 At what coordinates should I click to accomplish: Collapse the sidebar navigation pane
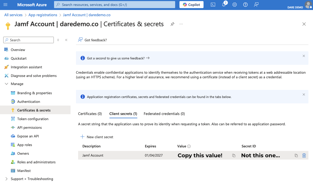[66, 40]
